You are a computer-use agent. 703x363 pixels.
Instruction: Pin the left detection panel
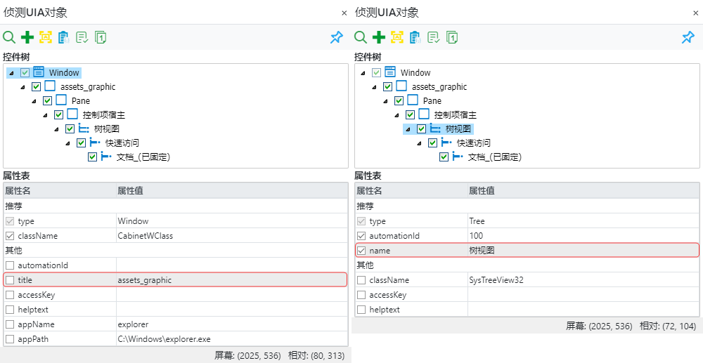[337, 37]
